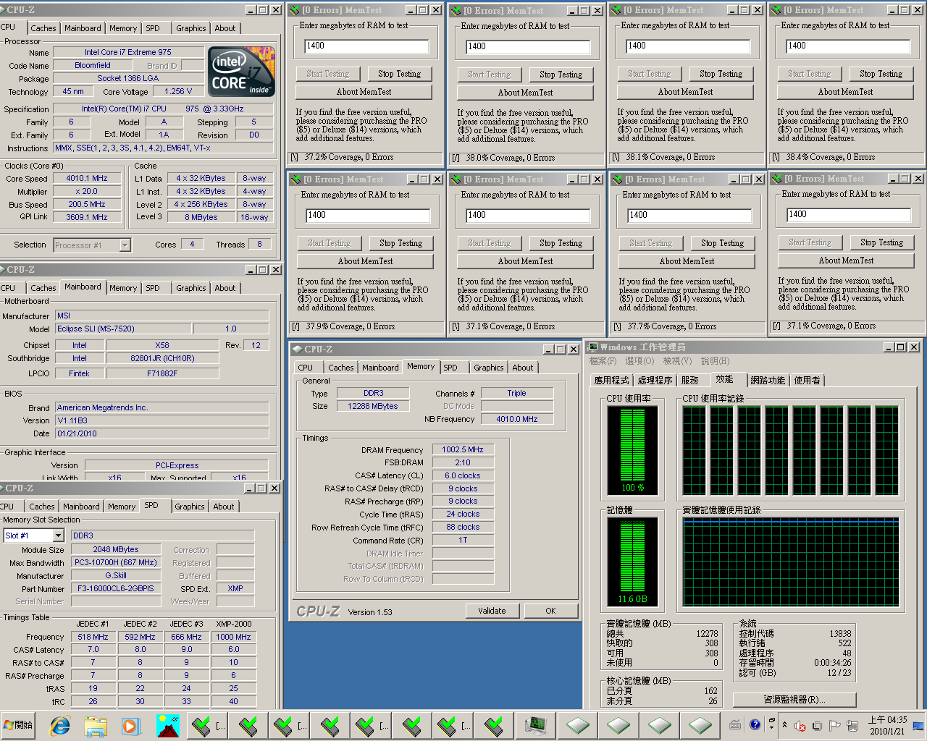Click the blue help question-mark icon in the taskbar

point(755,725)
